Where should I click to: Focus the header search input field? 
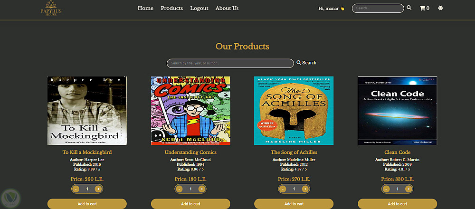tap(378, 8)
